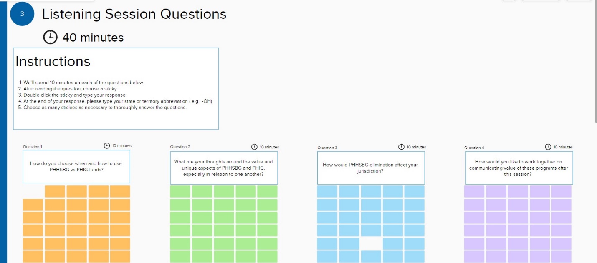Pick the top-right purple sticky under Question 4
The image size is (597, 263).
(561, 191)
